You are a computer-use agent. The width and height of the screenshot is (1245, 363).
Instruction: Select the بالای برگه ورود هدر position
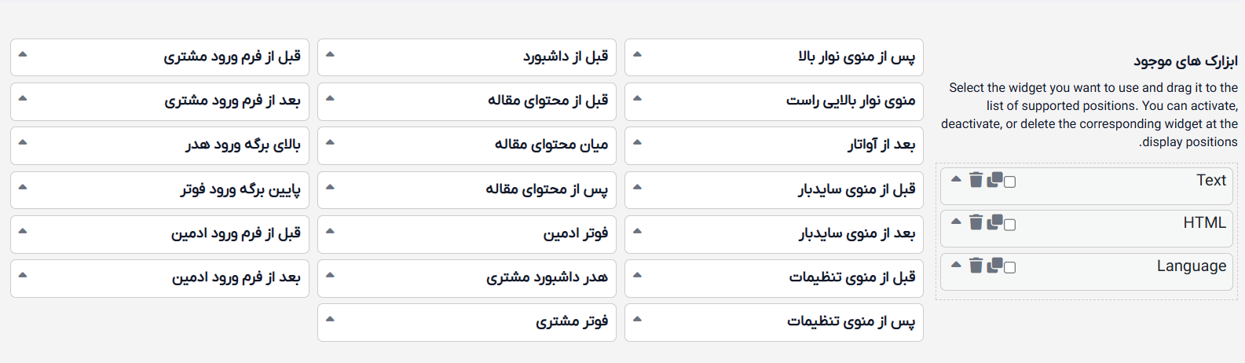(159, 145)
